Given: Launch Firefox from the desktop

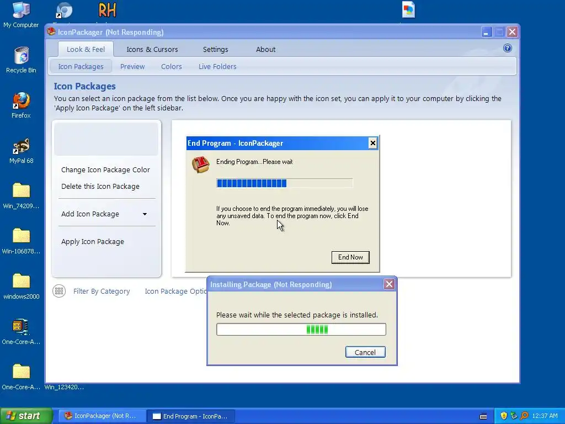Looking at the screenshot, I should (21, 105).
